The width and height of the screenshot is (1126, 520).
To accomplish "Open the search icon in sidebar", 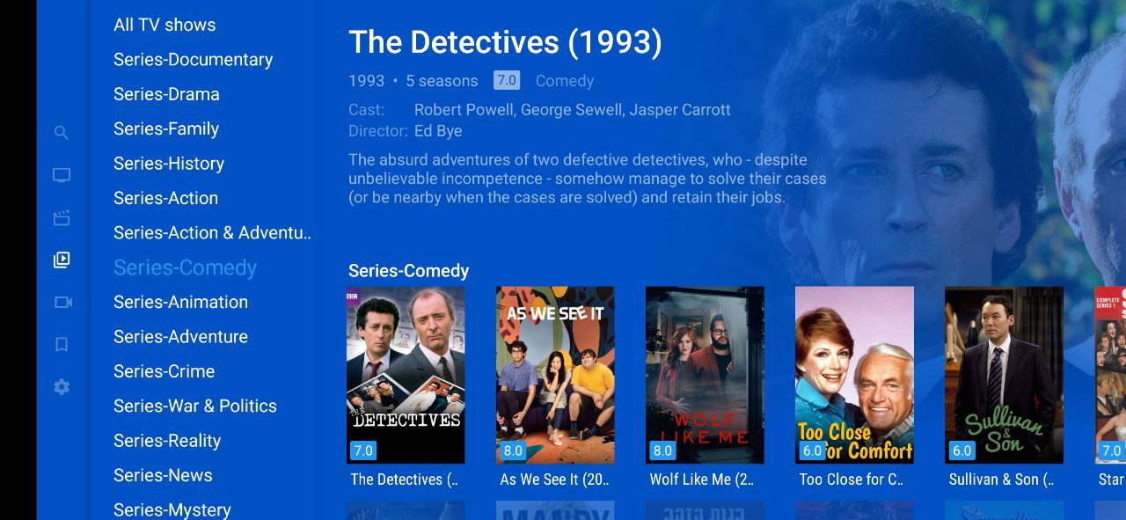I will (61, 133).
